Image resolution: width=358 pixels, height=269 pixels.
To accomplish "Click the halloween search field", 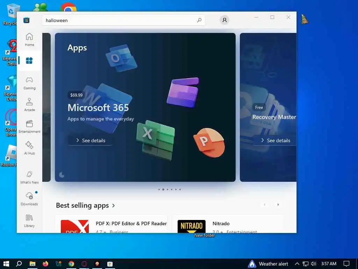I will (x=123, y=20).
